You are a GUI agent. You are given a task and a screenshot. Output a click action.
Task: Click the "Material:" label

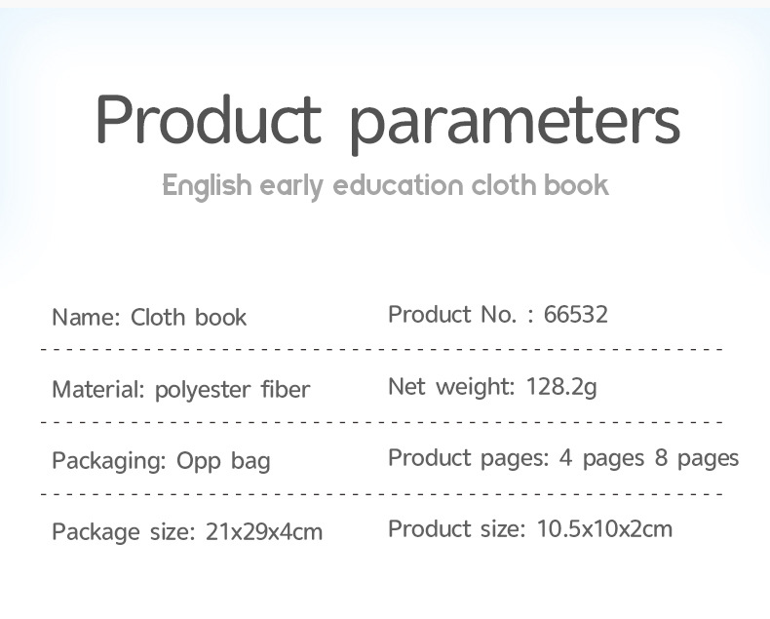(99, 390)
